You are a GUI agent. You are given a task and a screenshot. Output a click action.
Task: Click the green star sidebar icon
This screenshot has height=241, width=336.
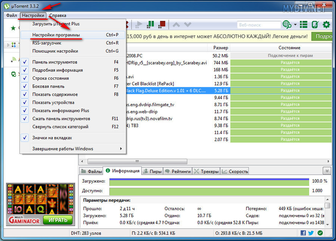coord(13,28)
